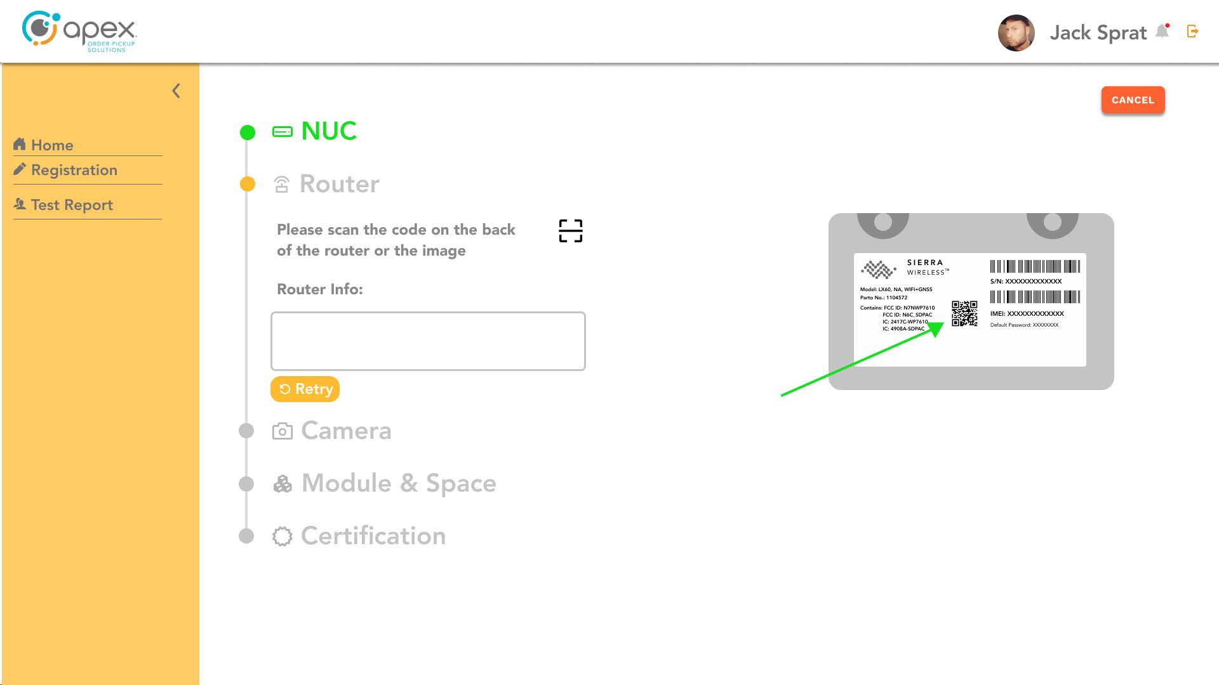Select the green NUC step marker
The width and height of the screenshot is (1219, 685).
[248, 133]
